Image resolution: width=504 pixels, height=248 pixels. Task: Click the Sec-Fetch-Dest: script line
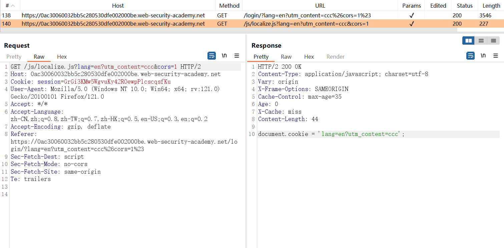coord(47,157)
